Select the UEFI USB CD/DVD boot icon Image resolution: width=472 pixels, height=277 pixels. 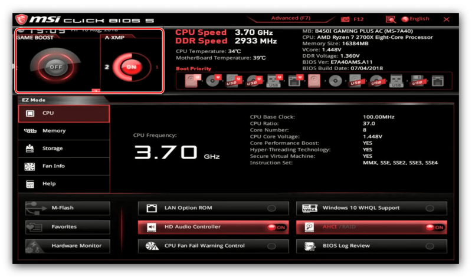click(x=254, y=81)
